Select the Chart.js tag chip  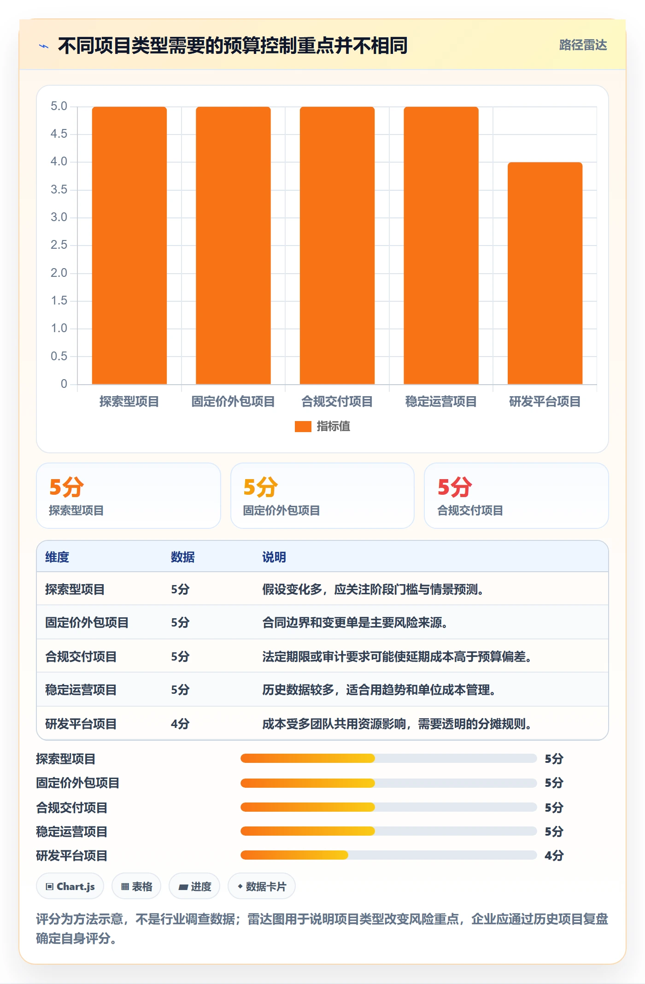coord(70,886)
